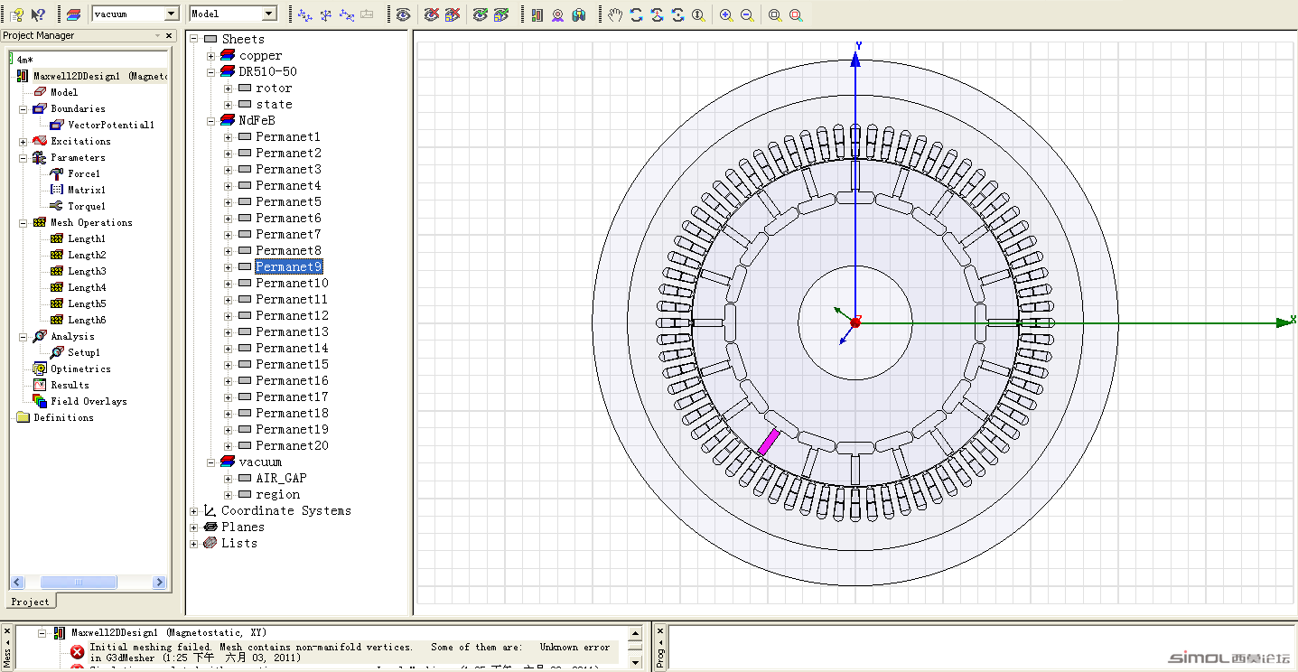Select VectorPotential1 boundary
The height and width of the screenshot is (672, 1298).
[111, 125]
